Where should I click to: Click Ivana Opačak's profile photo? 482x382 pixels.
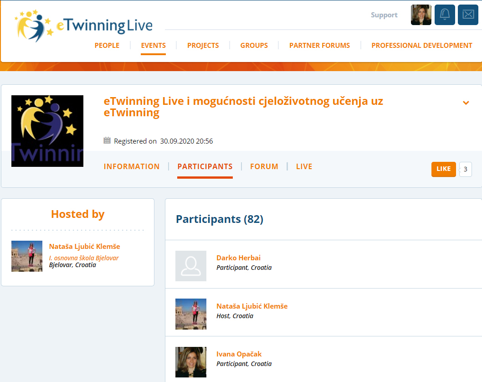pyautogui.click(x=191, y=362)
